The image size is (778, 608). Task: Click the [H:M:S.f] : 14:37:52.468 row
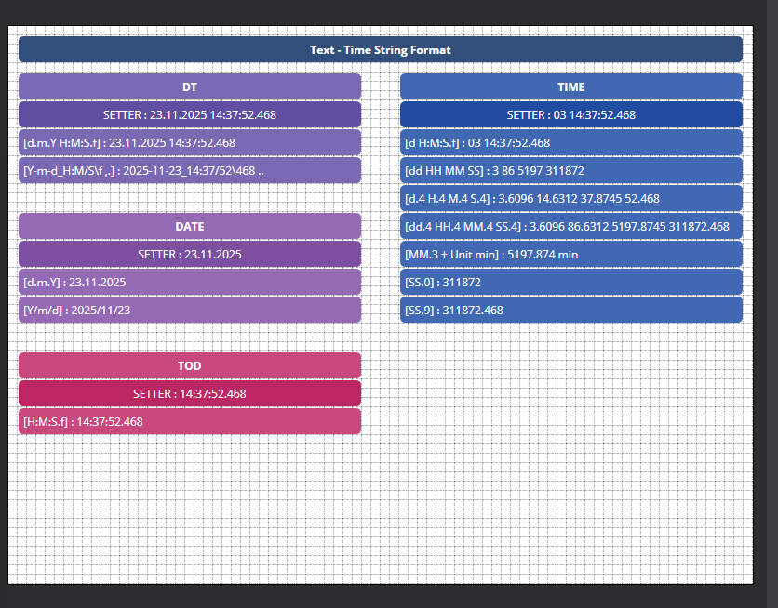click(x=190, y=421)
